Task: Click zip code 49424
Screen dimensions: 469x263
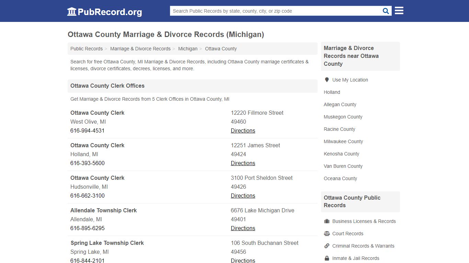Action: point(239,154)
